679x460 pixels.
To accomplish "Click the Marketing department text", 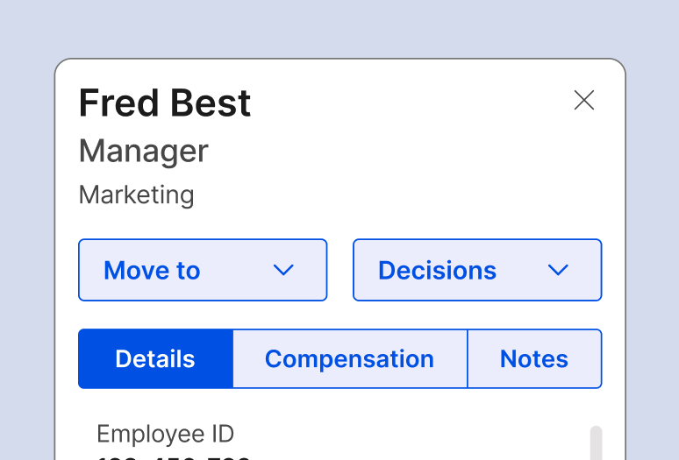I will click(136, 195).
